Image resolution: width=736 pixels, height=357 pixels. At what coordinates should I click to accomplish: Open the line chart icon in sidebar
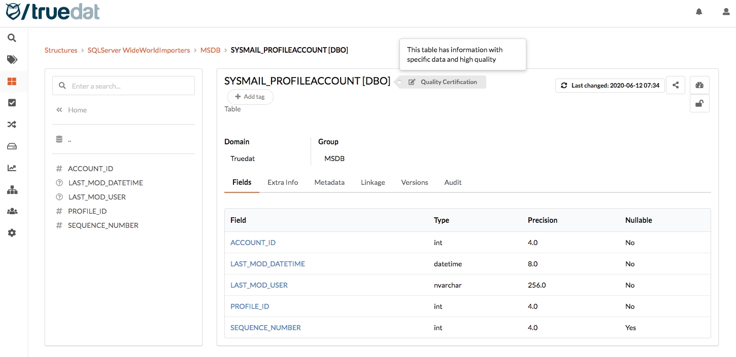point(12,168)
